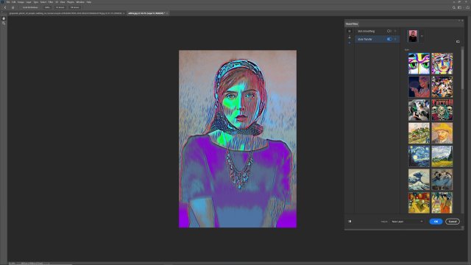The image size is (471, 265).
Task: Click the Fit Screen button
Action: click(60, 7)
